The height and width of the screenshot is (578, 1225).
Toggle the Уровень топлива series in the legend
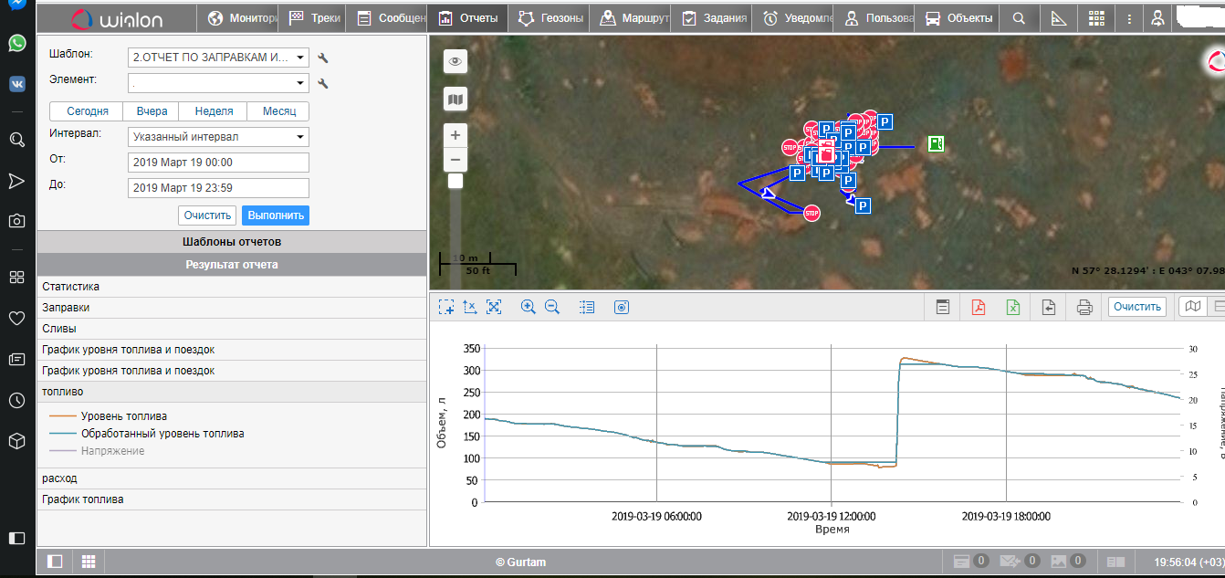point(123,416)
